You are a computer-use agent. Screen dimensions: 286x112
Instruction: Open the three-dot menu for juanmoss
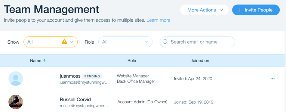pos(272,79)
